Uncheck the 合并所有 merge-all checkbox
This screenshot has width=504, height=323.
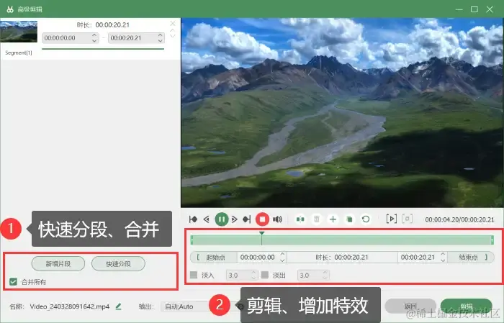[x=13, y=281]
